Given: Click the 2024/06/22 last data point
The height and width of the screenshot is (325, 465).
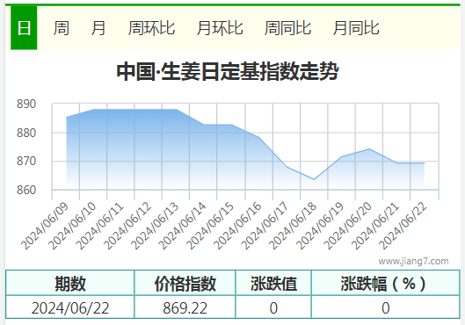Looking at the screenshot, I should pyautogui.click(x=425, y=163).
